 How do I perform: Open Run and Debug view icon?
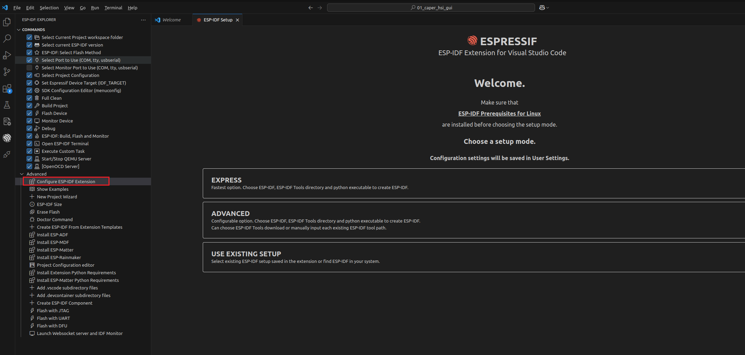(x=7, y=55)
